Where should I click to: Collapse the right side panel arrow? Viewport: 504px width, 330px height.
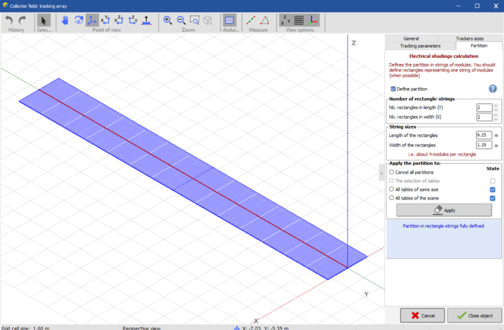[x=381, y=172]
